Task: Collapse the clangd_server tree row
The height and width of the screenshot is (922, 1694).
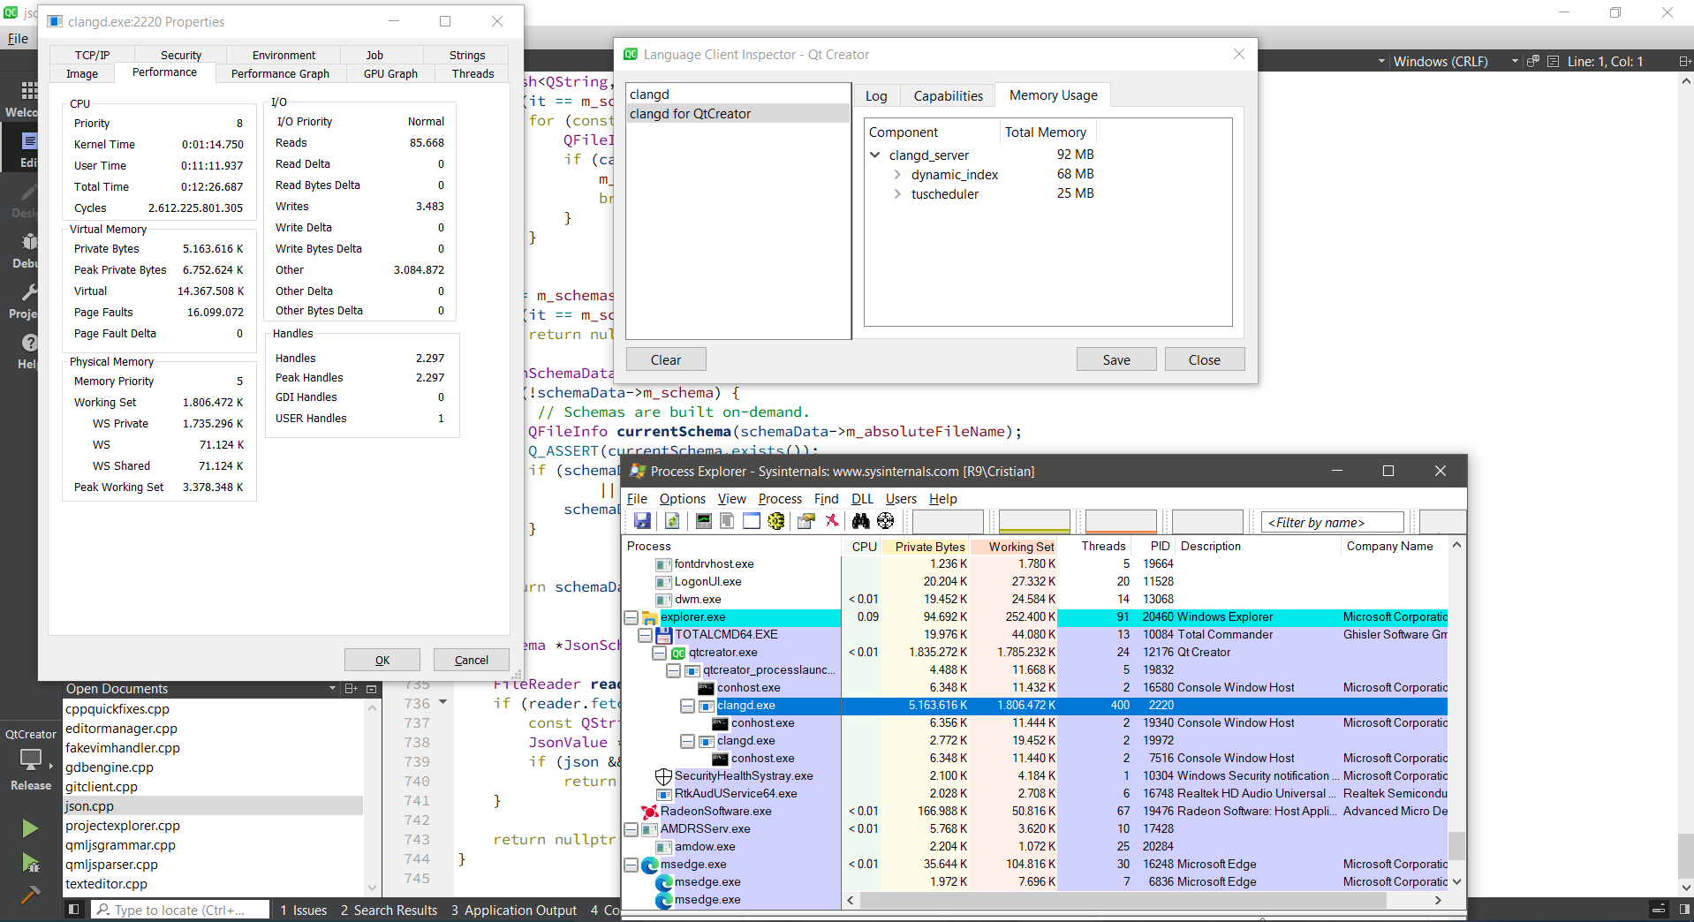Action: (875, 155)
